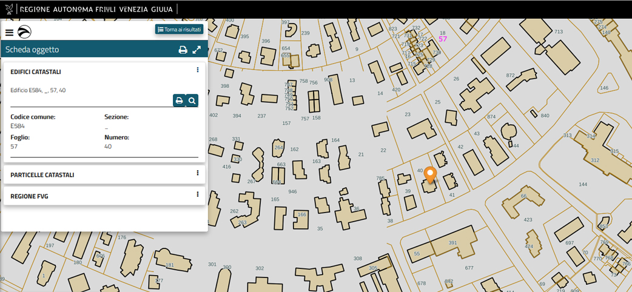Image resolution: width=632 pixels, height=292 pixels.
Task: Print the Scheda oggetto panel
Action: point(183,50)
